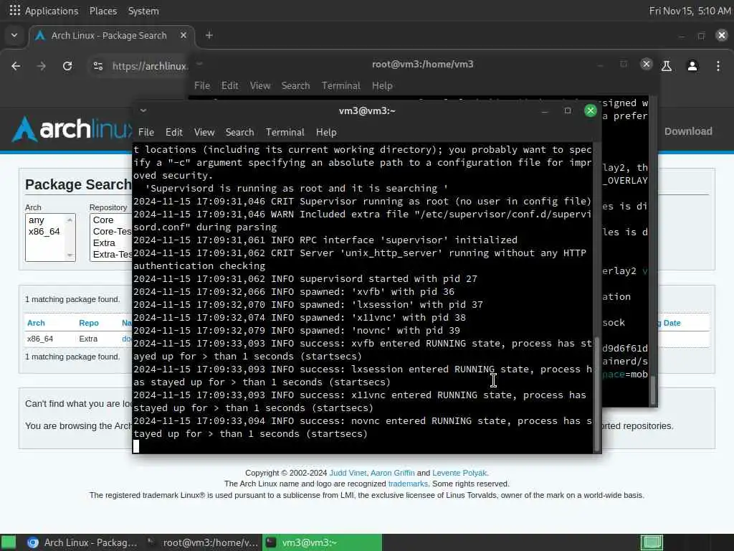Click the vm3@vm3 terminal scrollbar
Viewport: 734px width, 551px height.
click(x=597, y=394)
